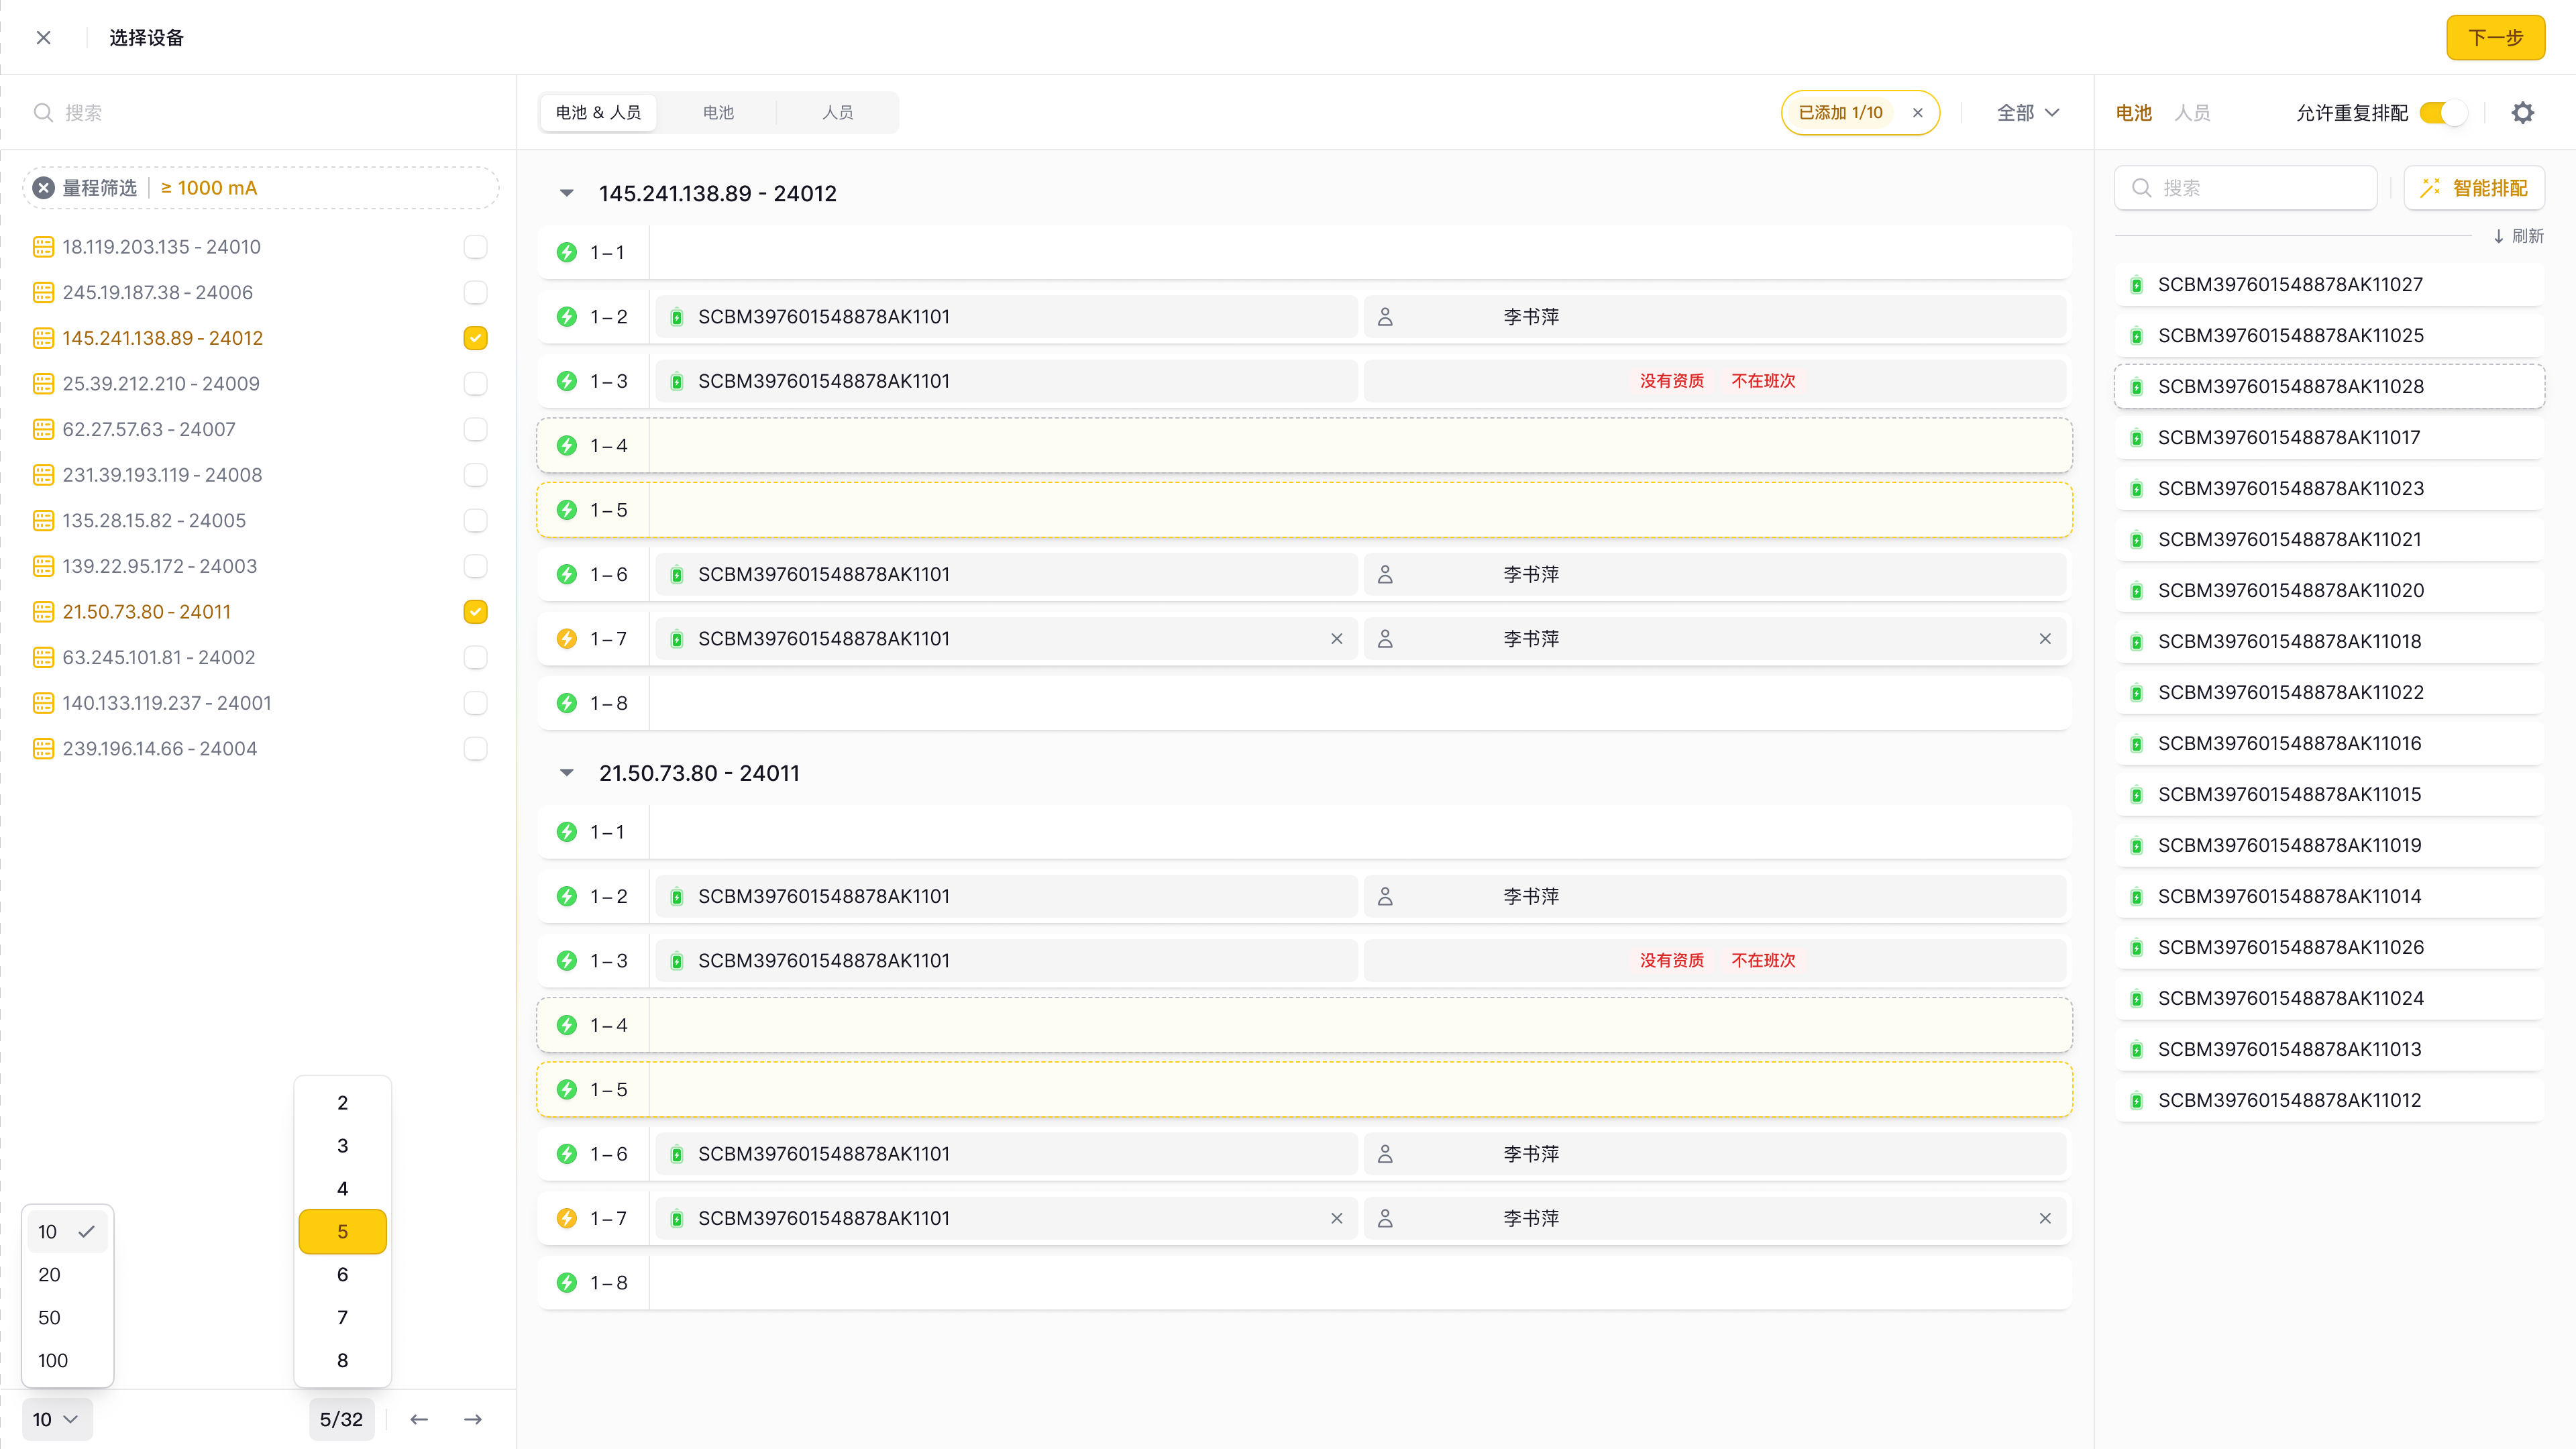Click the device icon beside 140.133.119.237 - 24001
This screenshot has width=2576, height=1449.
click(43, 704)
